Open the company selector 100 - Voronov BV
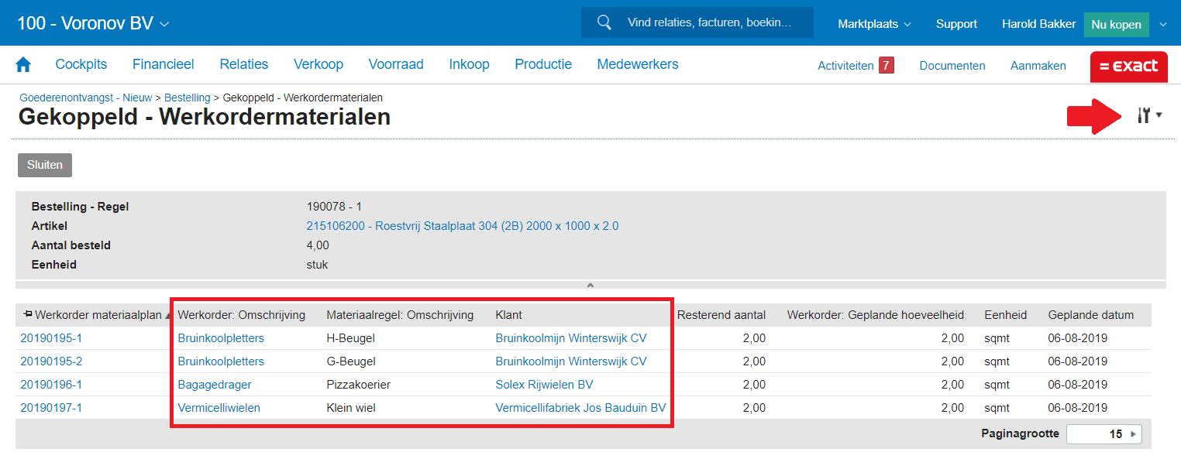The height and width of the screenshot is (459, 1181). coord(93,23)
